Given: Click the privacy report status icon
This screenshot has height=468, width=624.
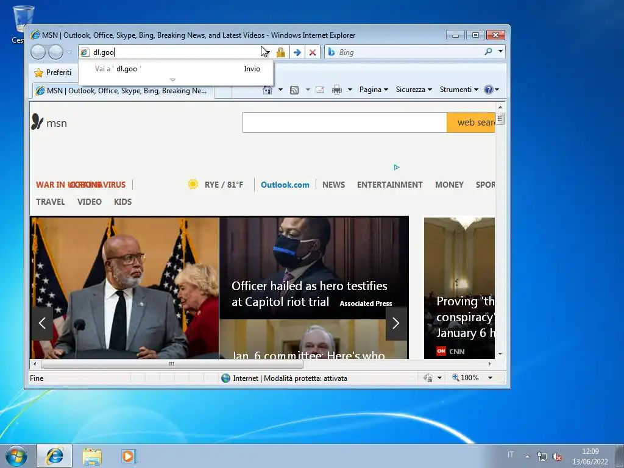Looking at the screenshot, I should point(428,378).
